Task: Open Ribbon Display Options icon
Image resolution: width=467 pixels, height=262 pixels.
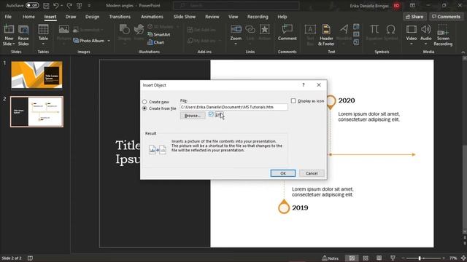Action: click(x=412, y=5)
